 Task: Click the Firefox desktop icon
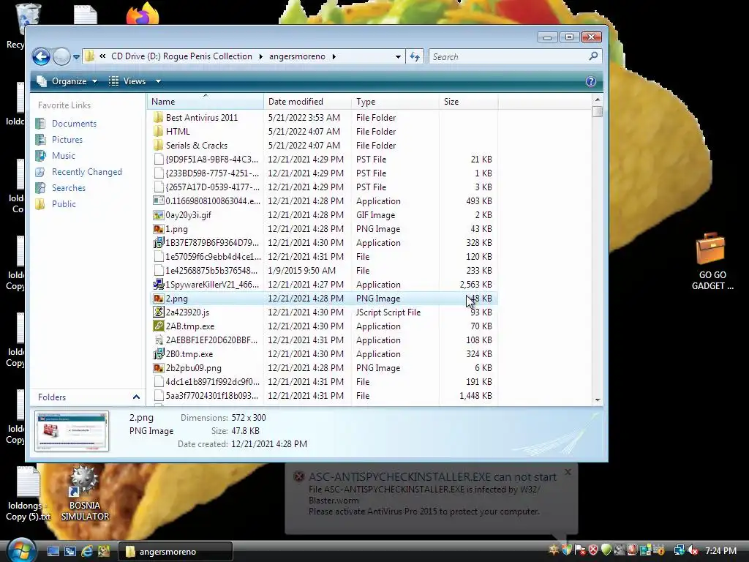[143, 13]
